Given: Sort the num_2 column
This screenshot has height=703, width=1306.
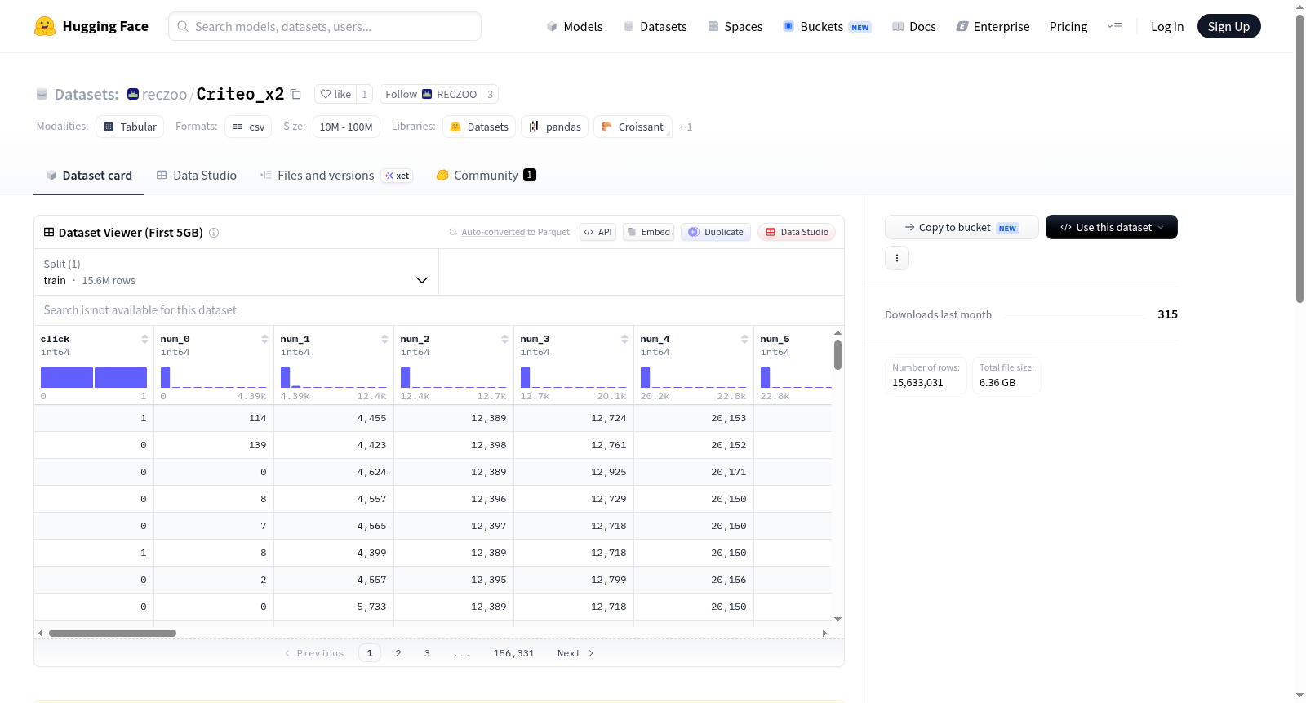Looking at the screenshot, I should 504,339.
